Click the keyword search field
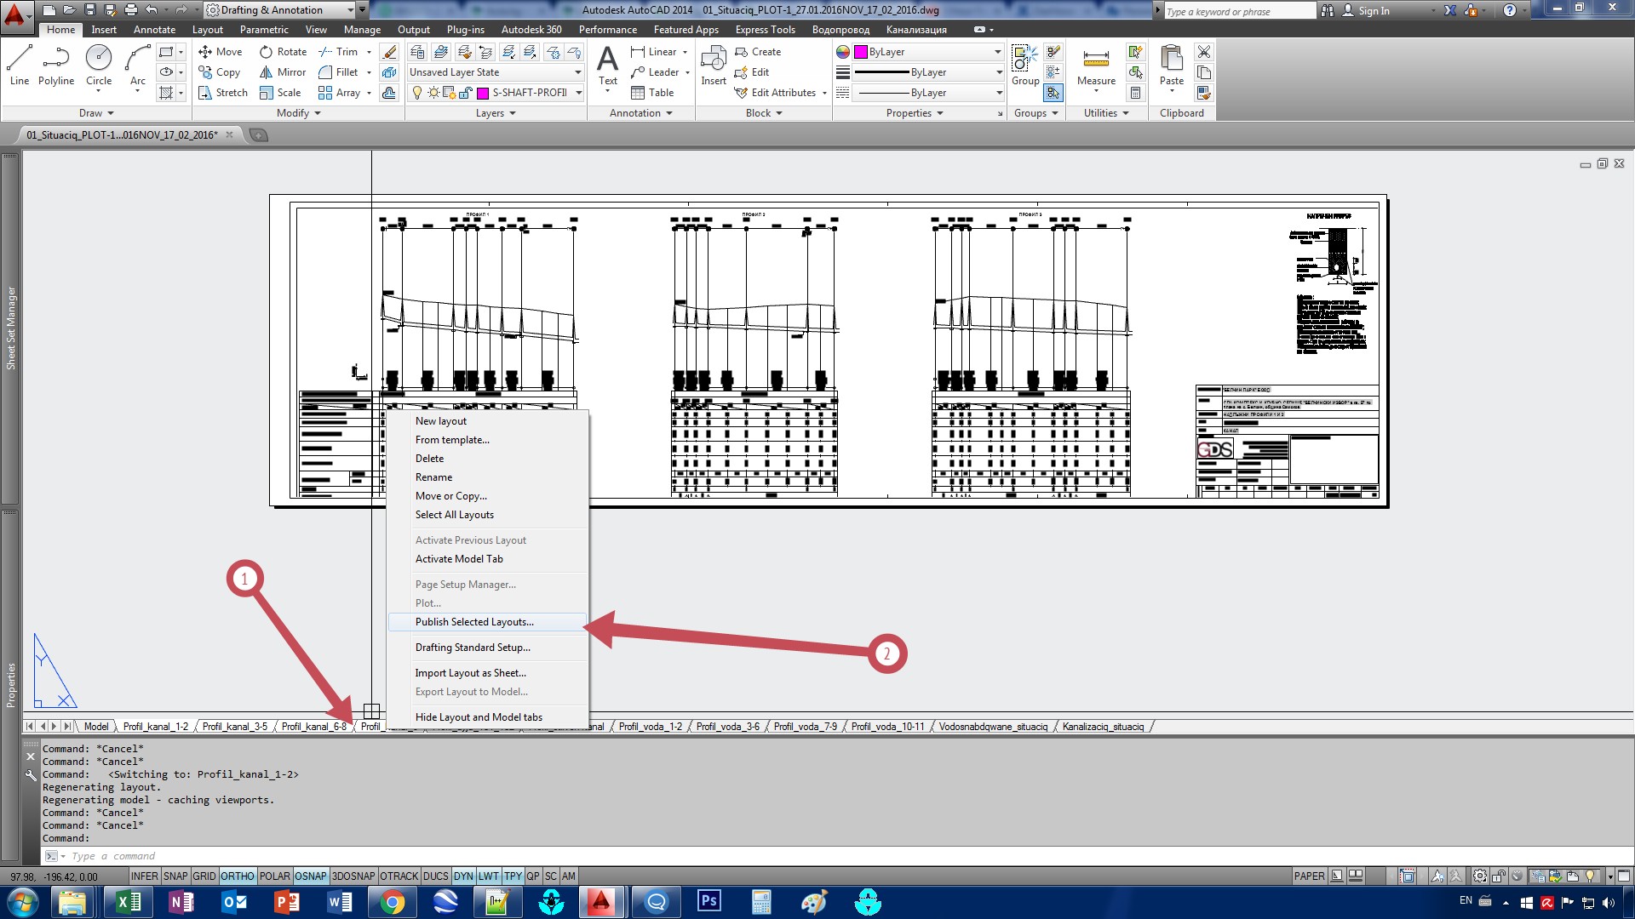1635x919 pixels. [1239, 11]
